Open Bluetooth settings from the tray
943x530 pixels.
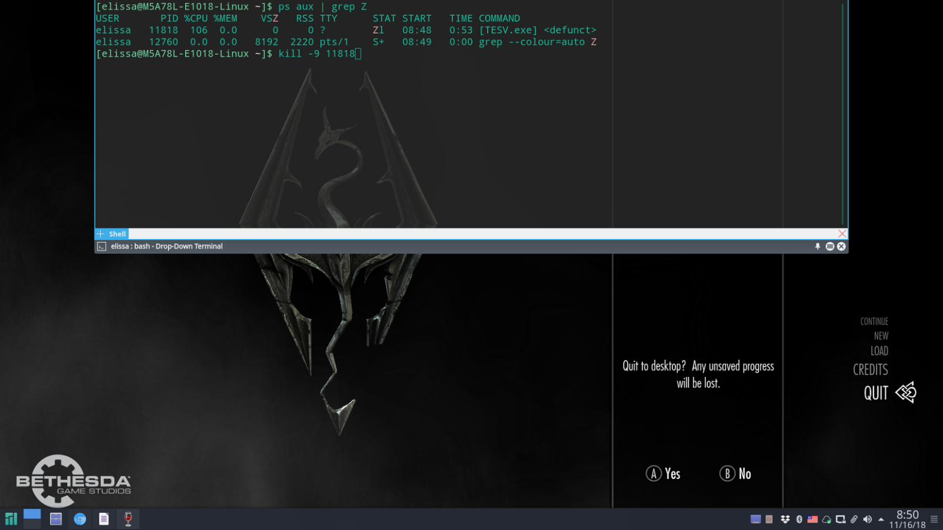pyautogui.click(x=799, y=519)
